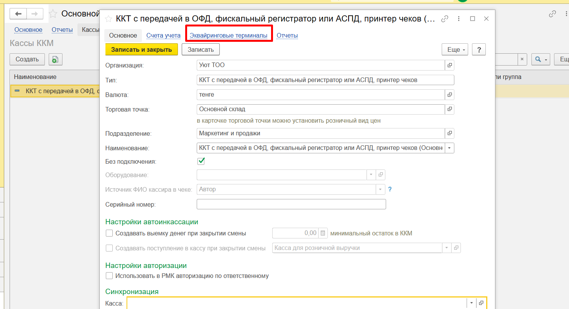Expand the Касса synchronization dropdown
Viewport: 569px width, 309px height.
tap(472, 303)
